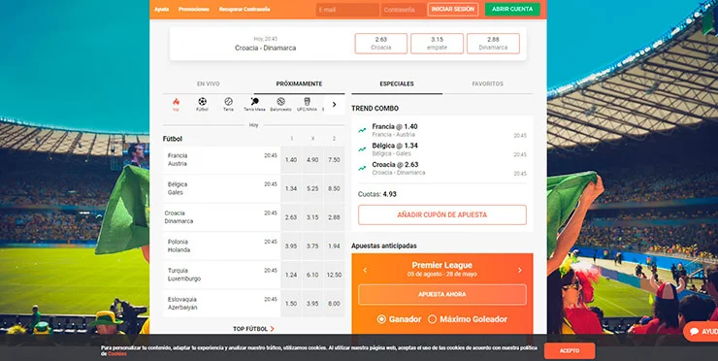Switch to the EN VIVO tab

209,83
